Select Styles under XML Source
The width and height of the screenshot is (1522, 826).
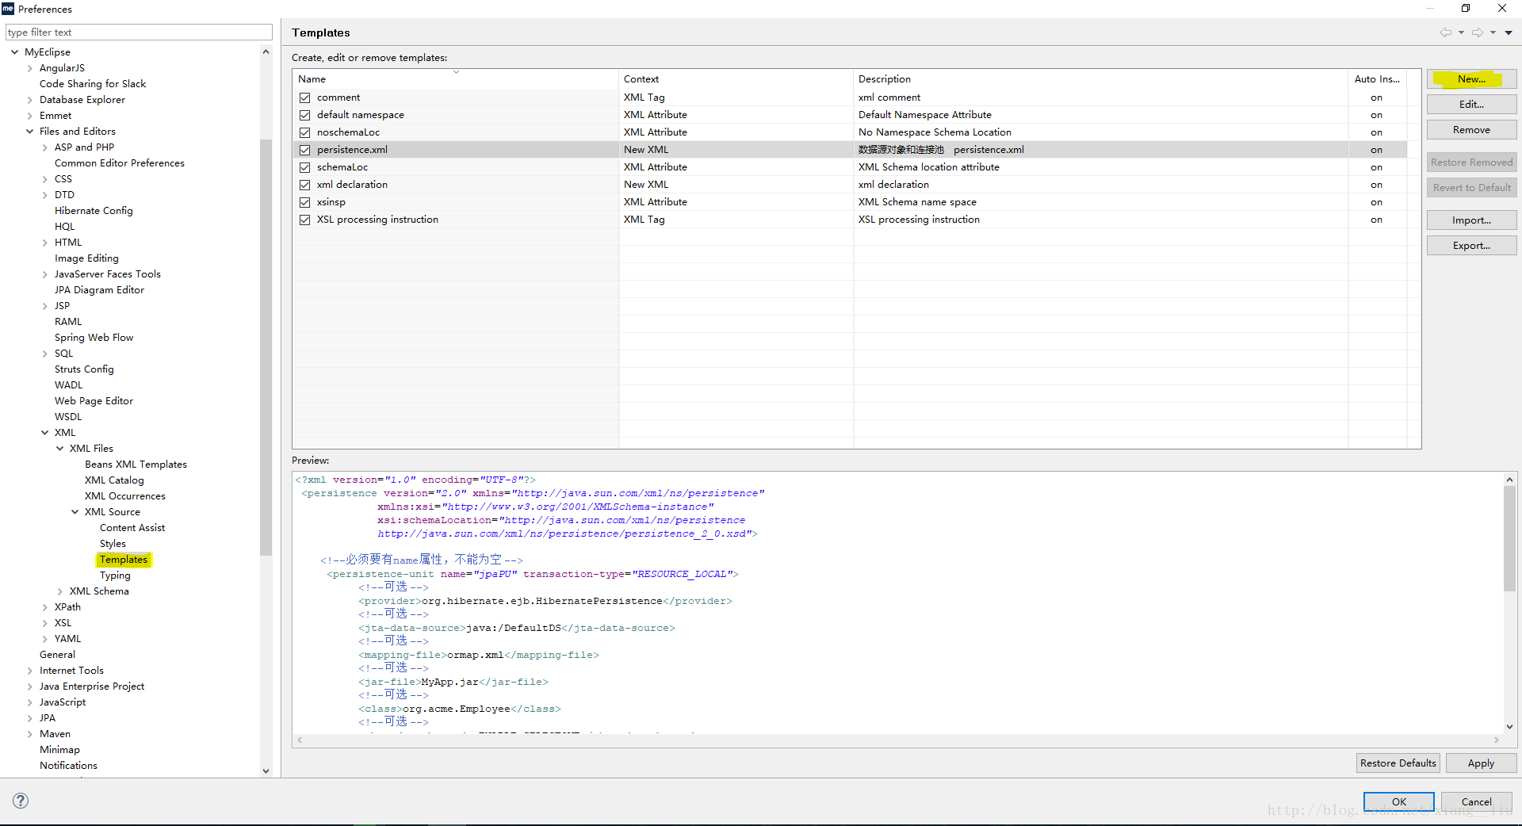[x=113, y=544]
